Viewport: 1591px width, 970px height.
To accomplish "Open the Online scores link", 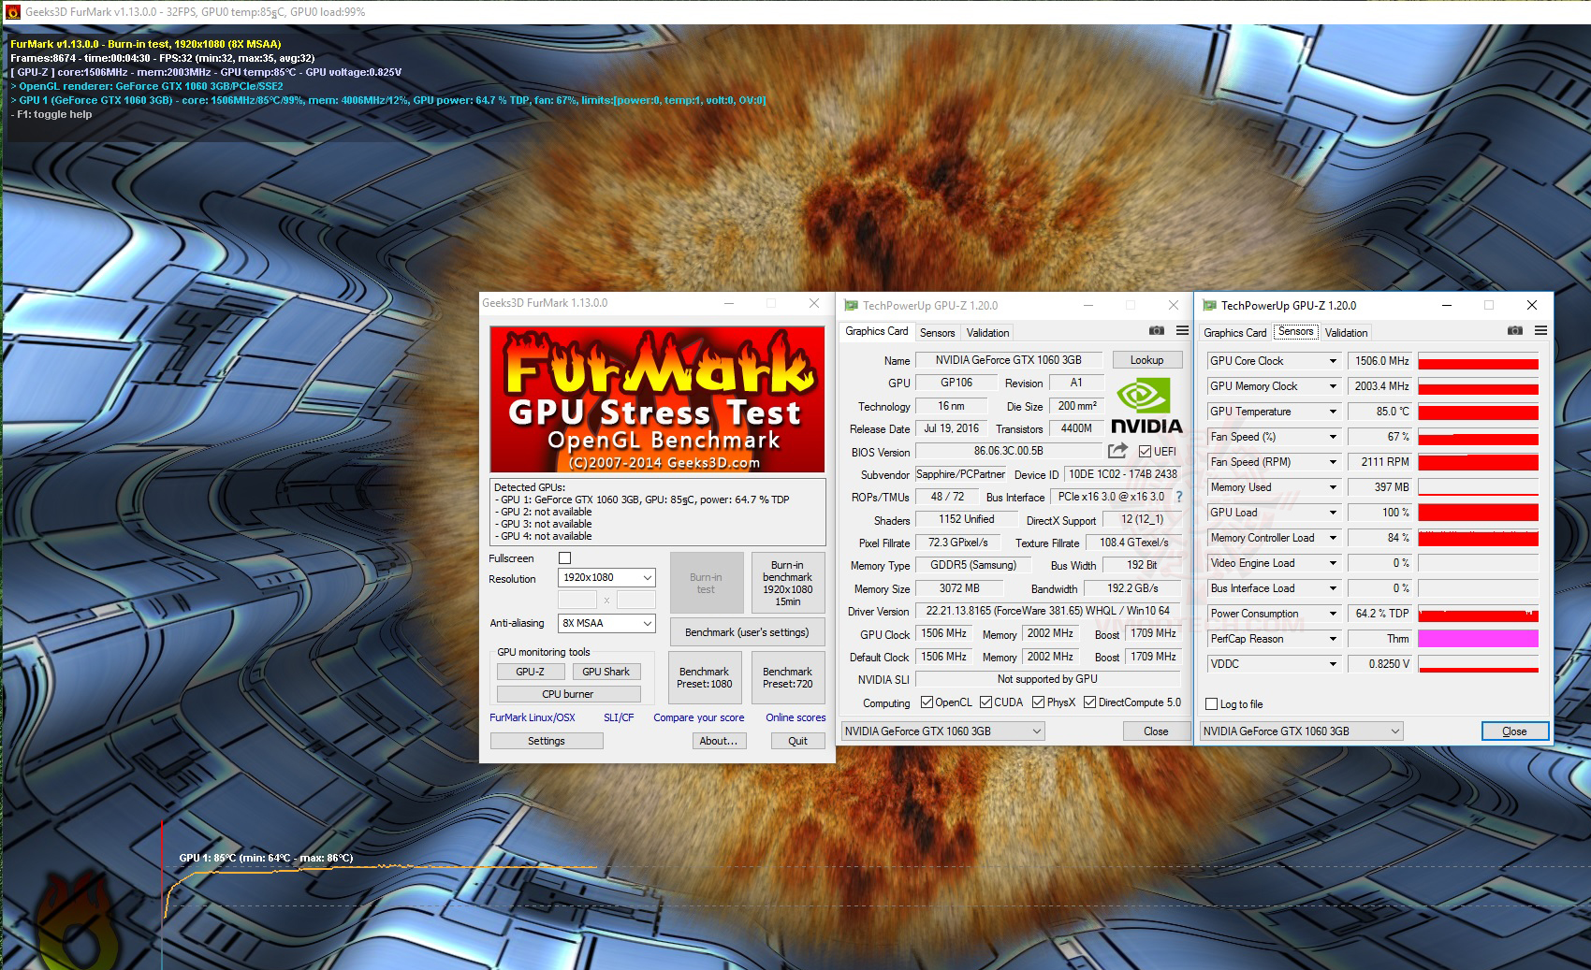I will (x=795, y=717).
